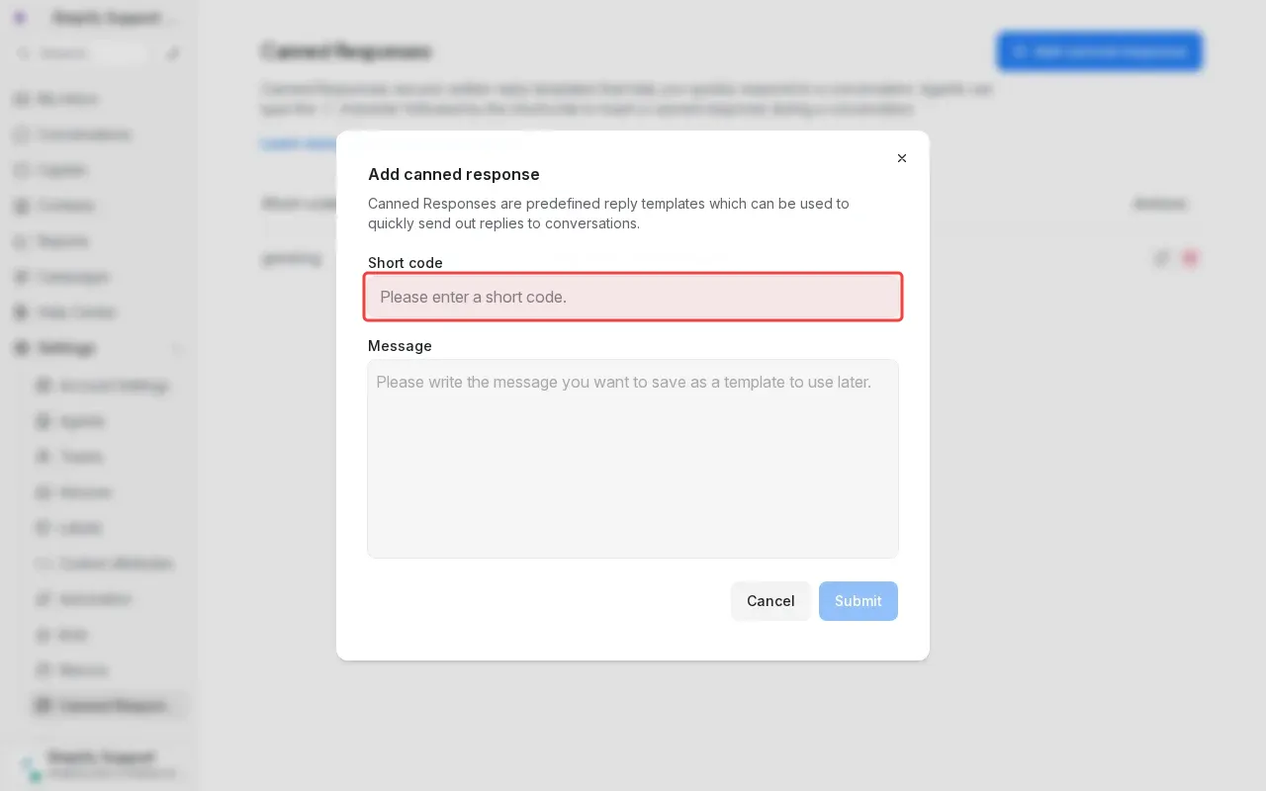Open the search field magnifier icon
This screenshot has width=1266, height=791.
coord(25,53)
